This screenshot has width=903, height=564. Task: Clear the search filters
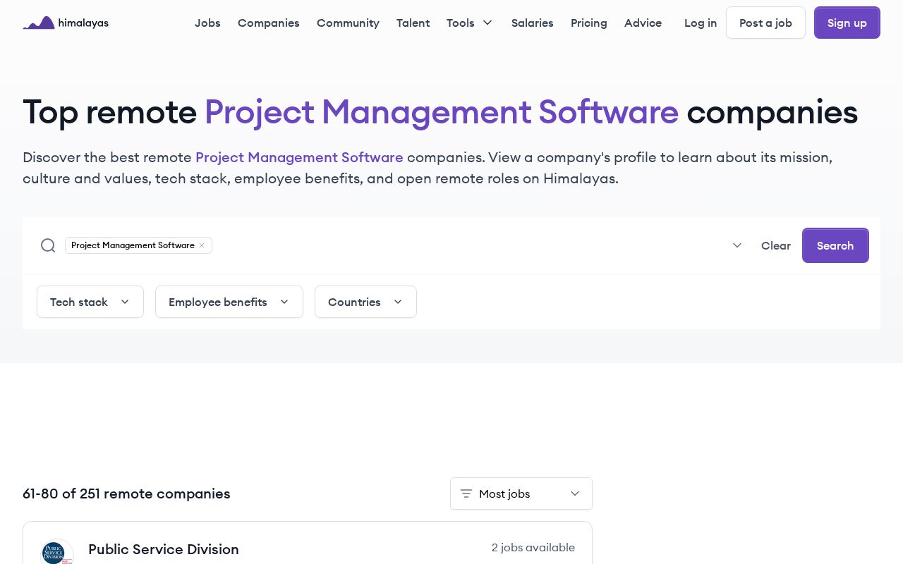coord(775,245)
